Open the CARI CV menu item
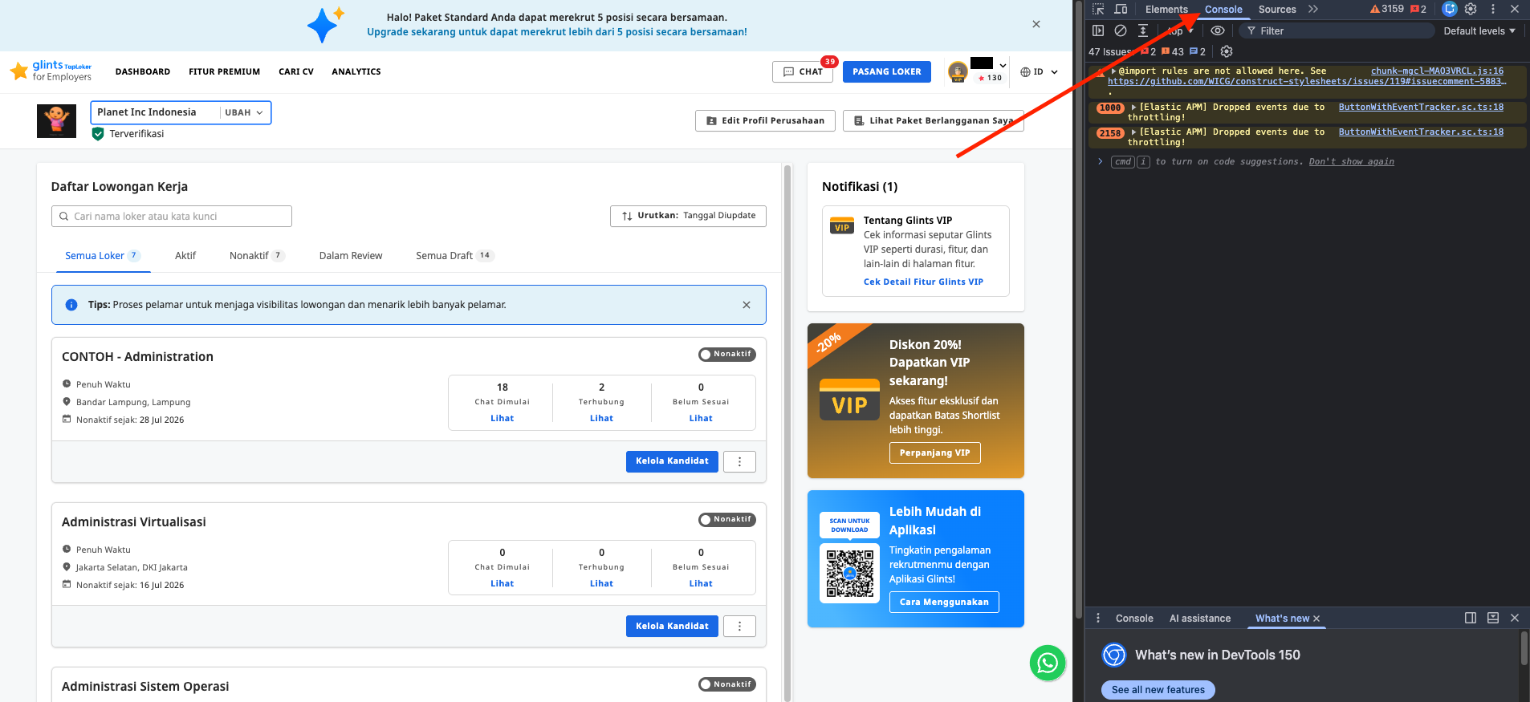 pos(296,72)
